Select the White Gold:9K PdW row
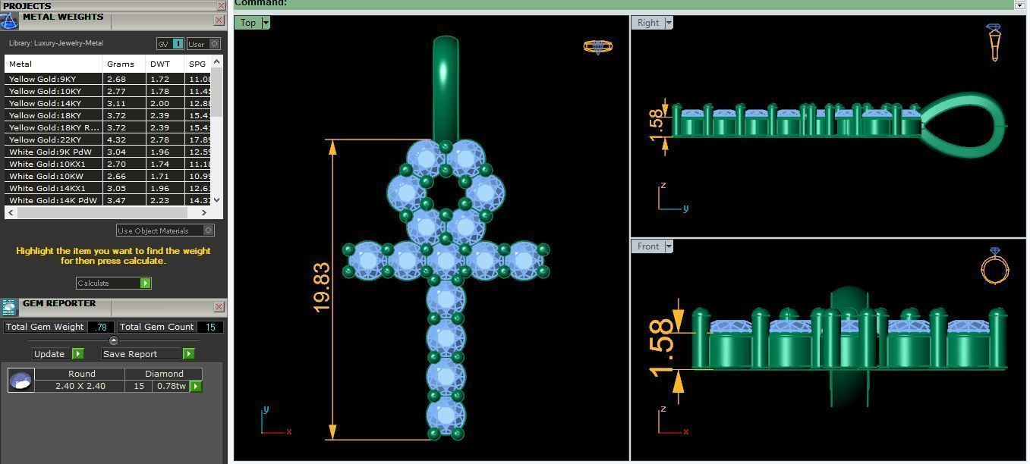Screen dimensions: 1030x464 tap(108, 152)
